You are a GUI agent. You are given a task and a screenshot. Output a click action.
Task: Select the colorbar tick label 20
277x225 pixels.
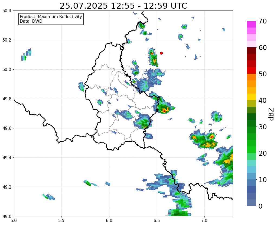(262, 153)
